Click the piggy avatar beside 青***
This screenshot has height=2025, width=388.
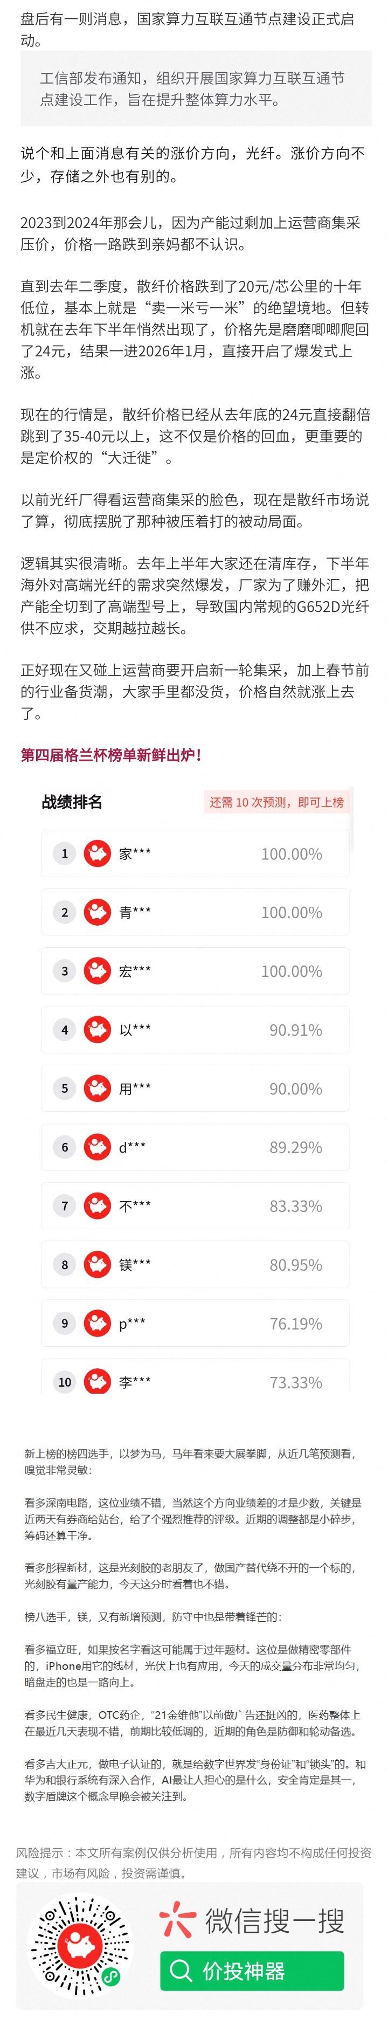point(98,913)
